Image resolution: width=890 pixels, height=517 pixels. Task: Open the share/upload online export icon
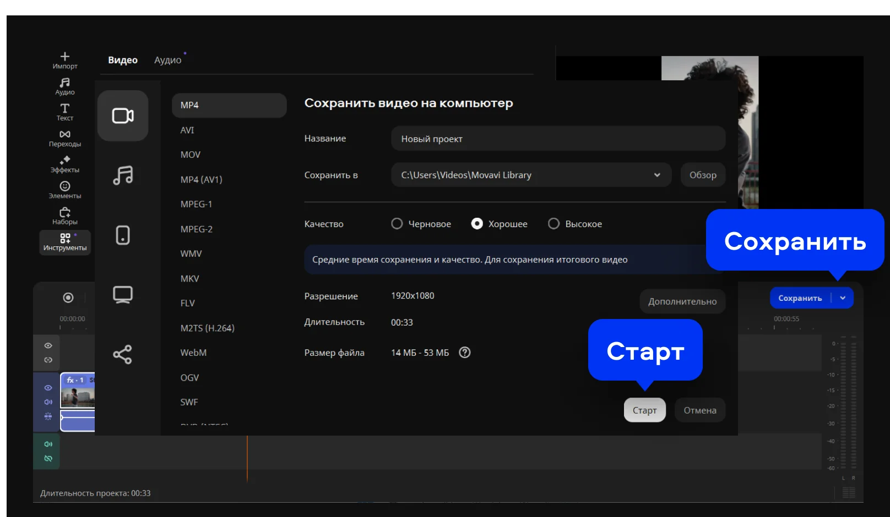123,355
